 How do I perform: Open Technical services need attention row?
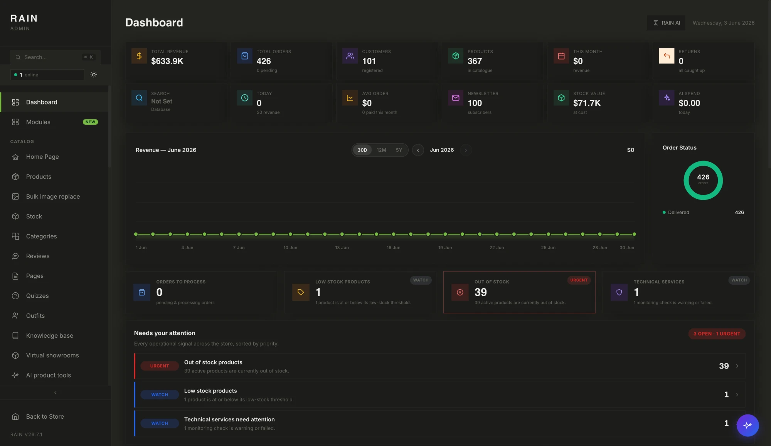click(440, 423)
